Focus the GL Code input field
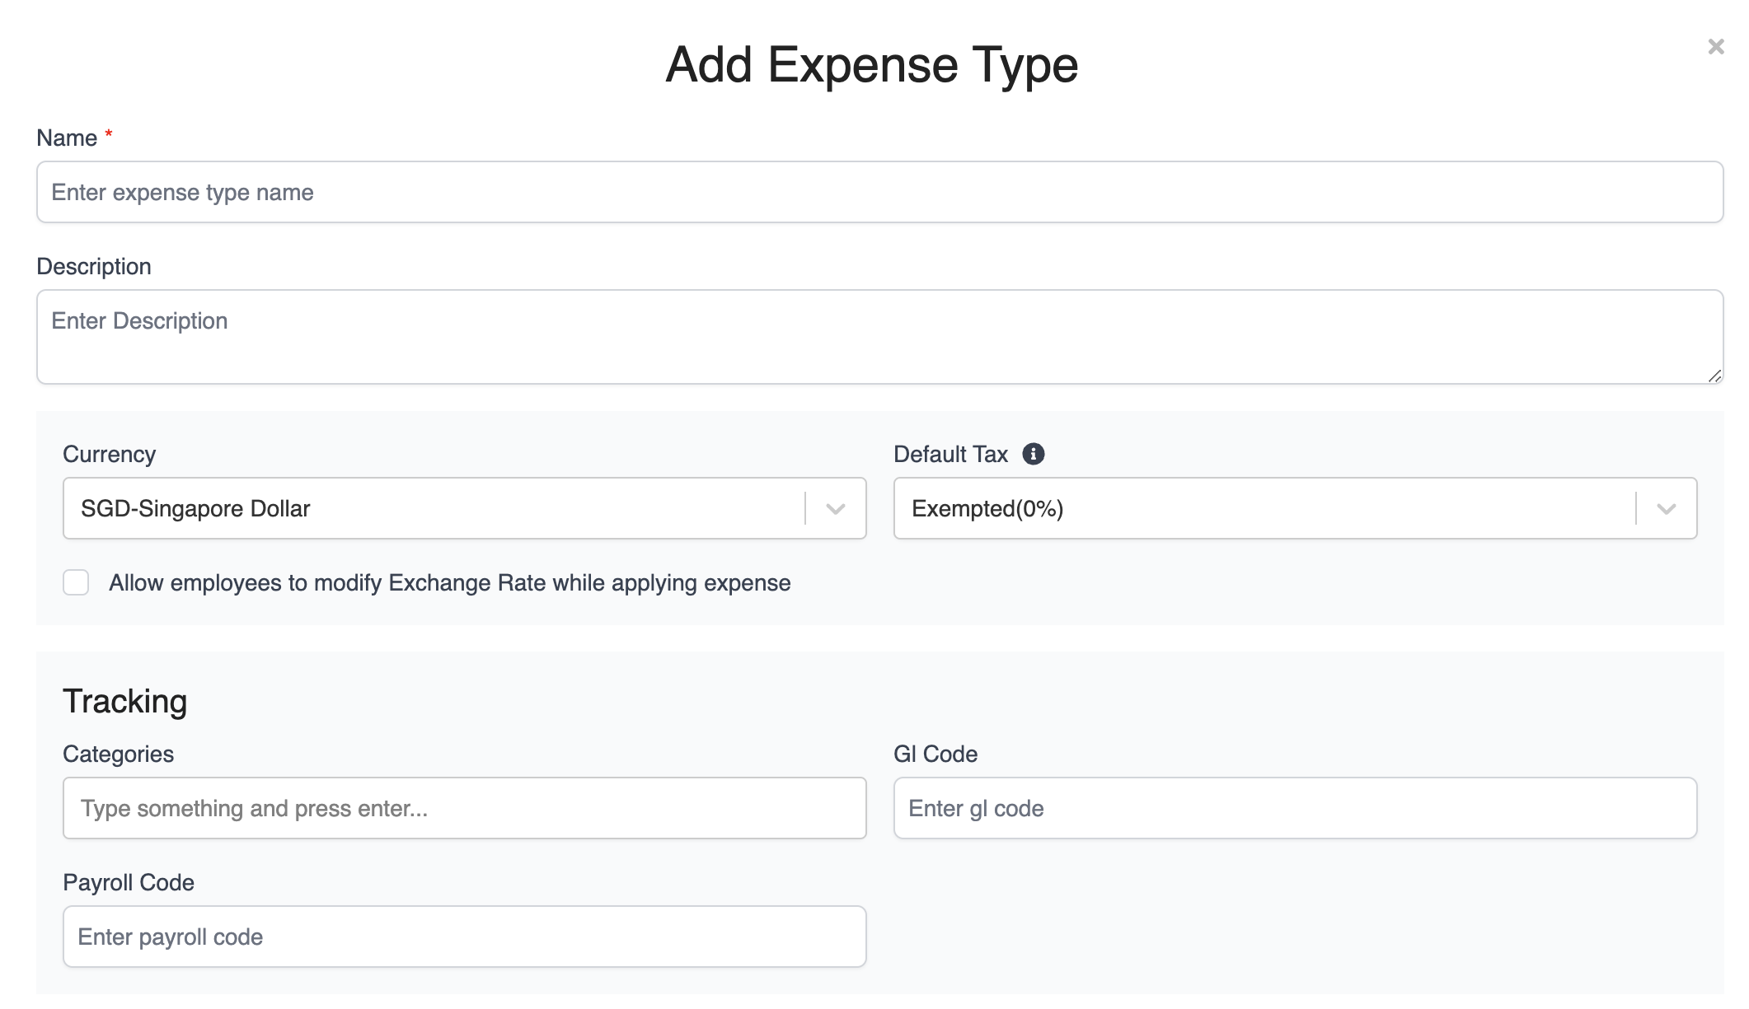 1295,808
